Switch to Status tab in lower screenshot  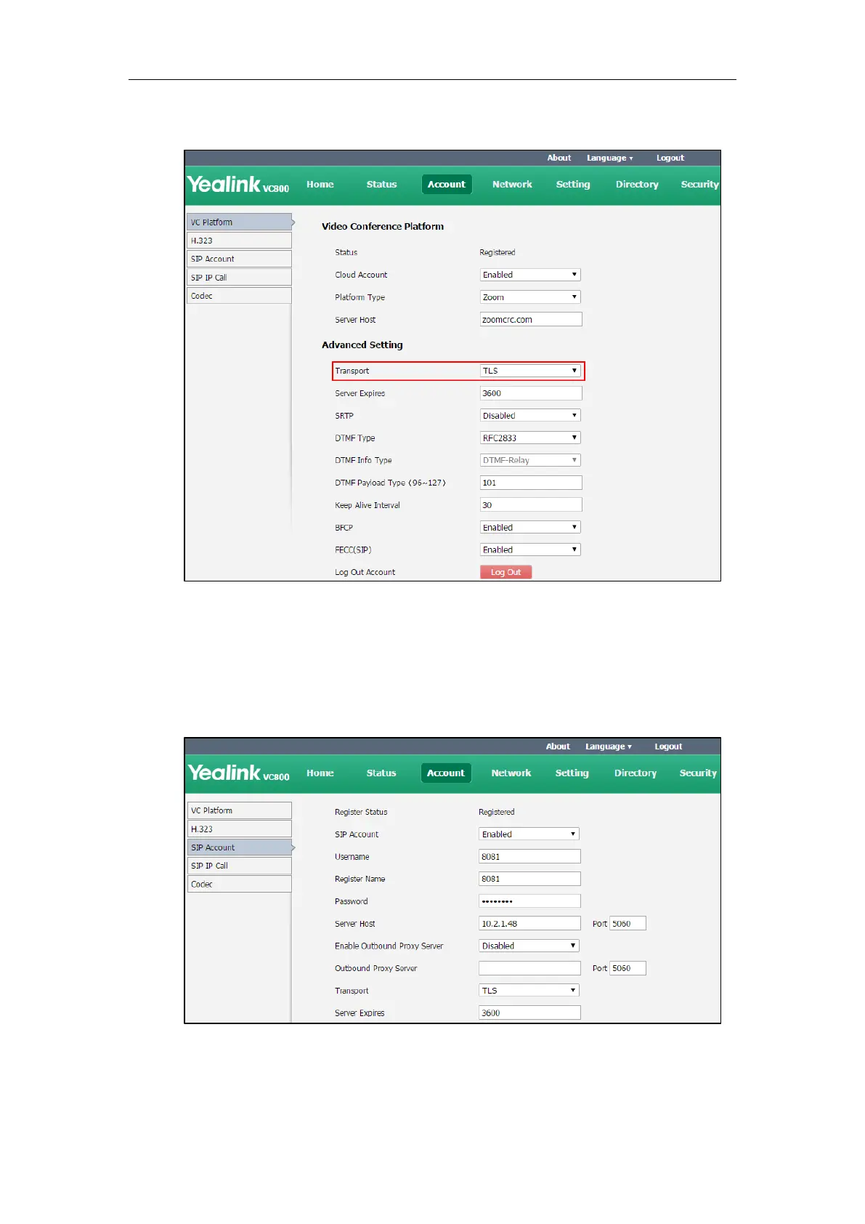pos(381,773)
